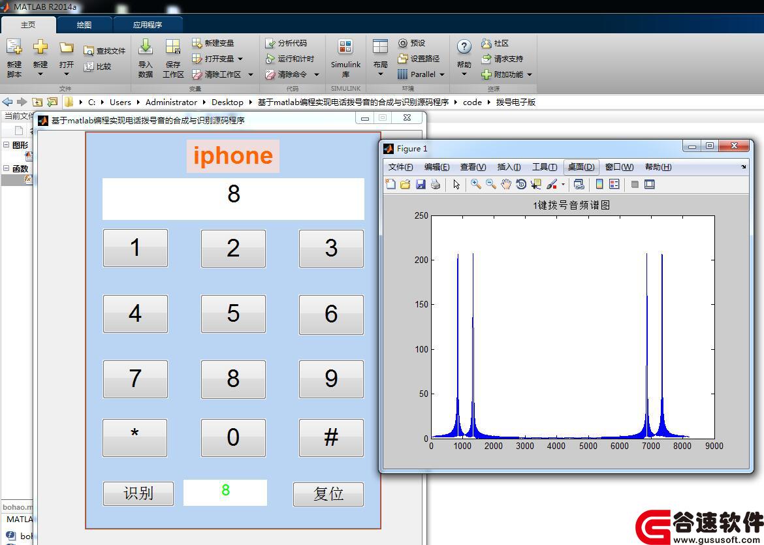The width and height of the screenshot is (764, 545).
Task: Click the yellow plus New (新建) icon
Action: click(x=40, y=47)
